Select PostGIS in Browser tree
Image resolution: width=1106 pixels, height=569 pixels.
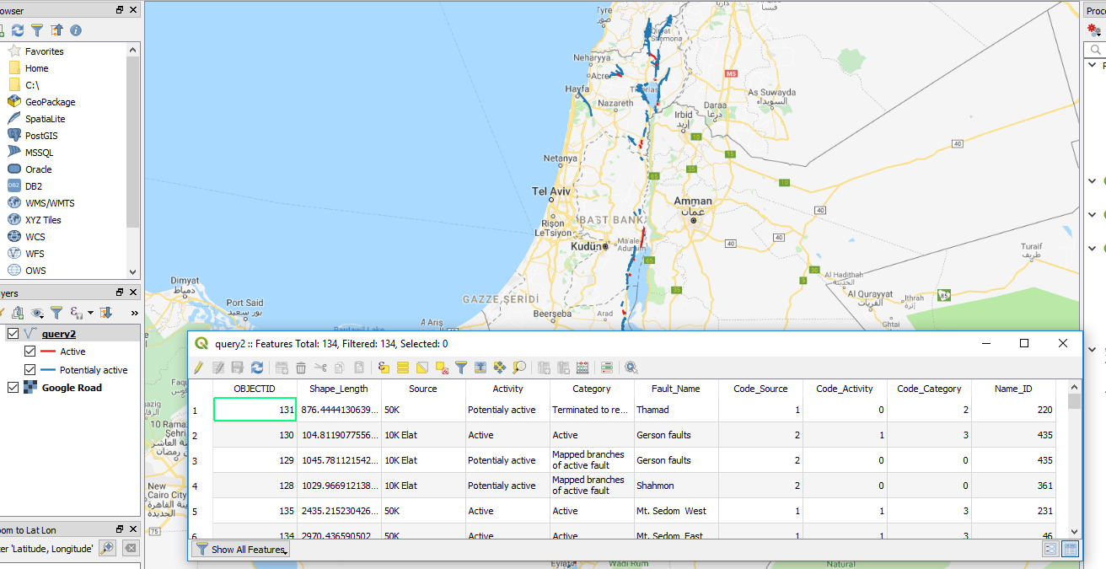coord(40,136)
